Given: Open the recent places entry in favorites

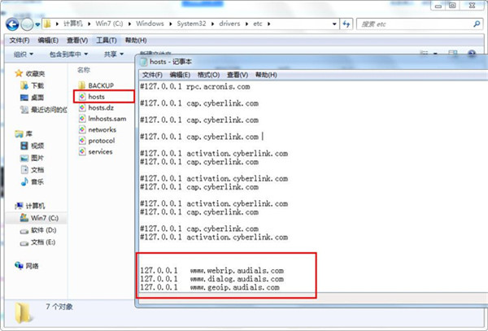Looking at the screenshot, I should 44,110.
